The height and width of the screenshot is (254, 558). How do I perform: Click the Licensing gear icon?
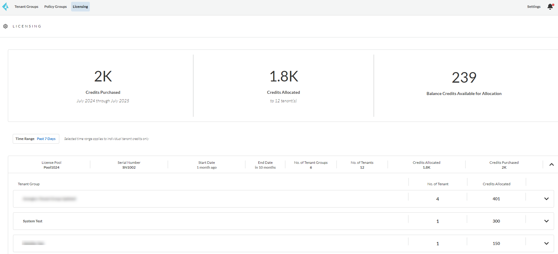click(x=5, y=26)
